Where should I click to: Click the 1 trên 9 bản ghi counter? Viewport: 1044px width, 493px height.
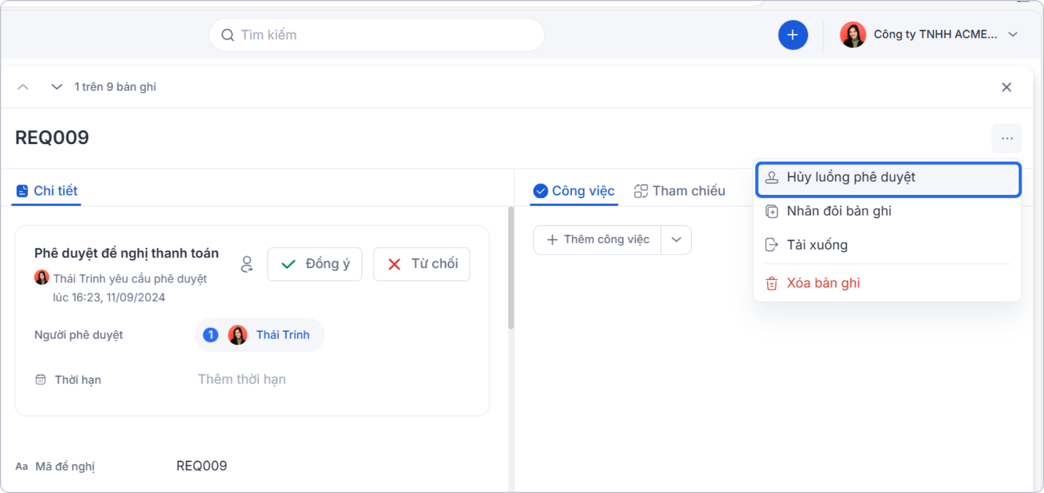coord(115,87)
